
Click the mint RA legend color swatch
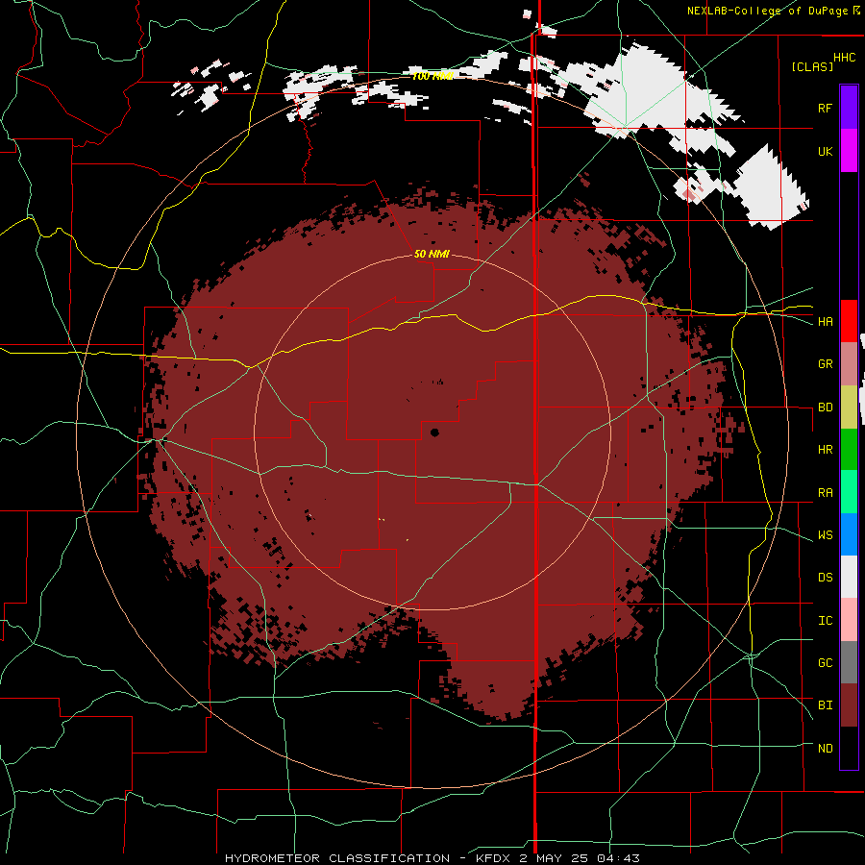click(849, 492)
